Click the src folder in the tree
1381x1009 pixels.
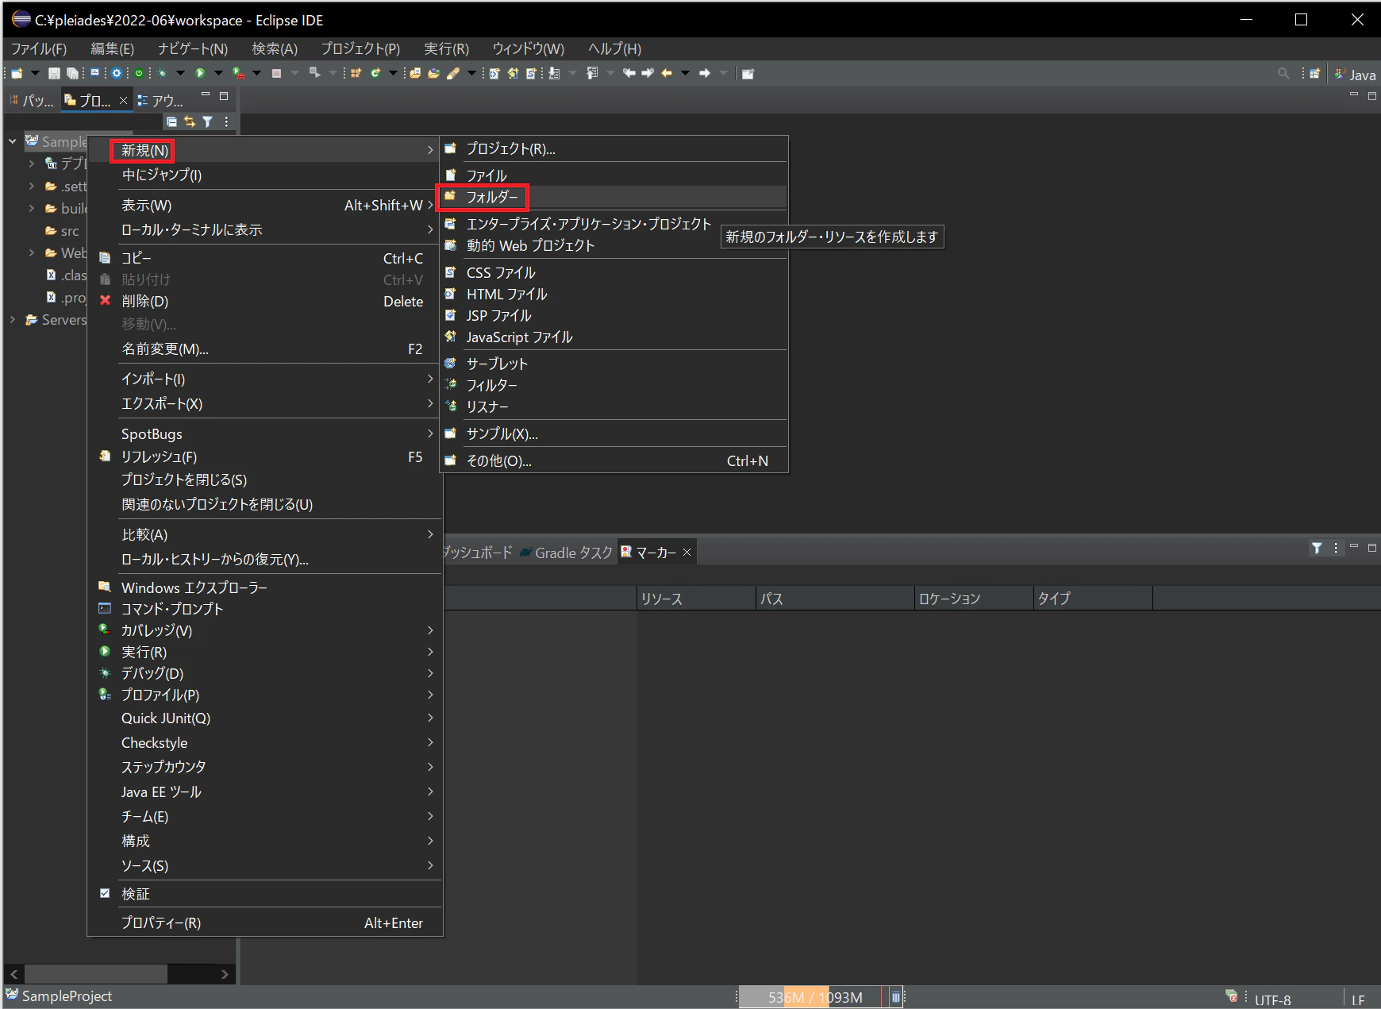pyautogui.click(x=63, y=231)
